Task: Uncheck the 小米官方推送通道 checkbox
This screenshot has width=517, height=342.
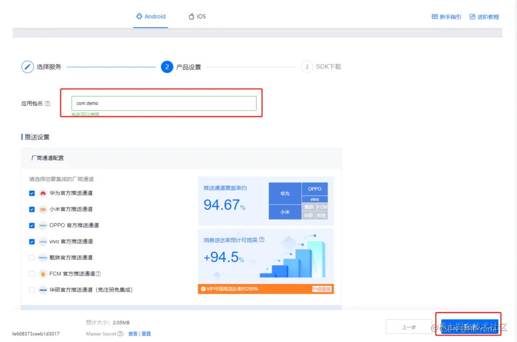Action: point(31,209)
